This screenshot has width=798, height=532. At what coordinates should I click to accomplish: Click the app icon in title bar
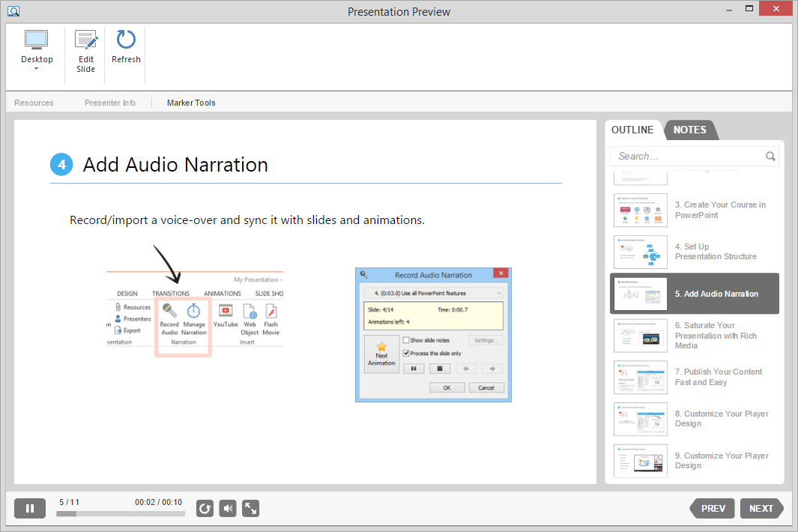(13, 11)
